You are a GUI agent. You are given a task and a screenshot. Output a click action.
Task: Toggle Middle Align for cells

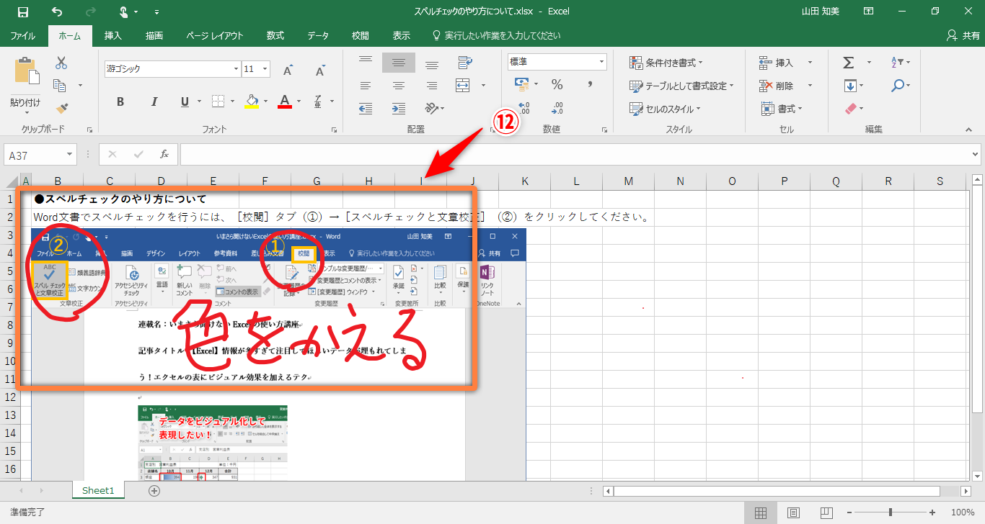tap(399, 63)
